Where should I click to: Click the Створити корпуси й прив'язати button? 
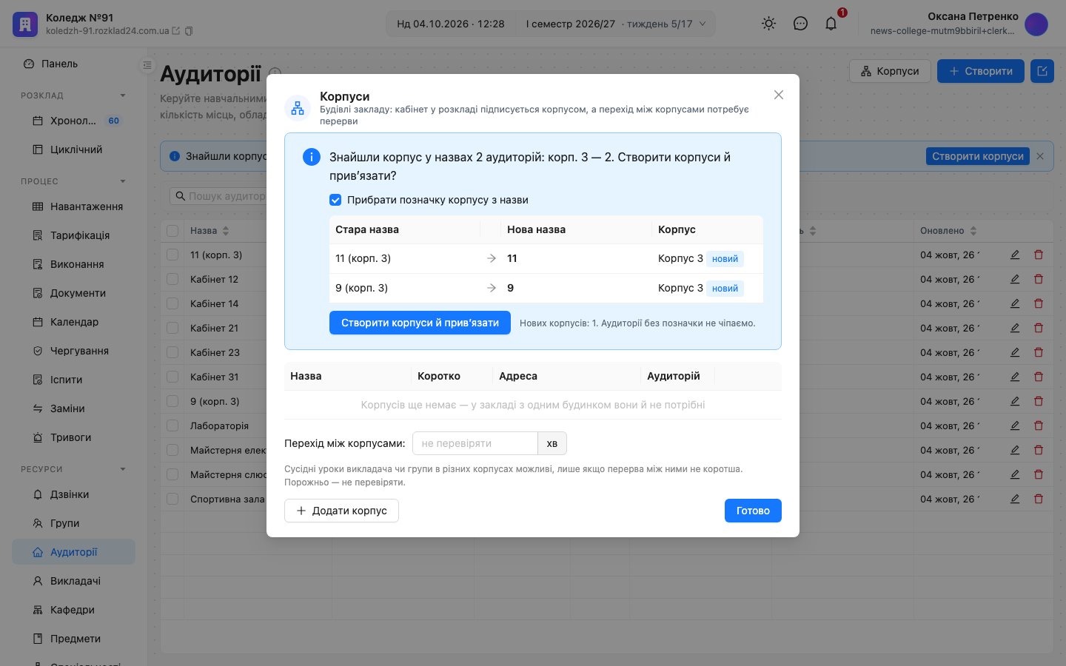(420, 323)
